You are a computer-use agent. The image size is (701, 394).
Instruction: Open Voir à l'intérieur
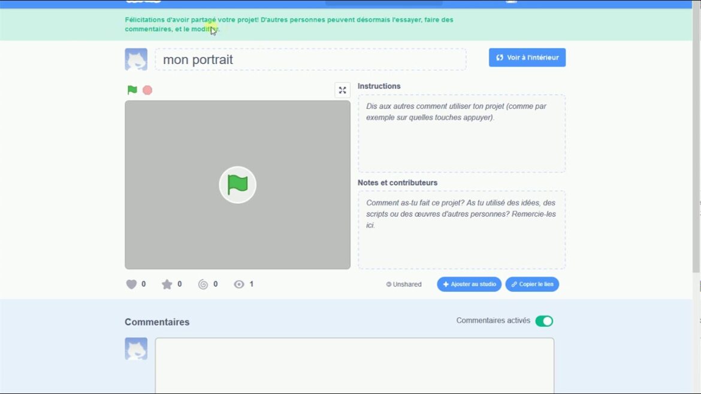(526, 57)
